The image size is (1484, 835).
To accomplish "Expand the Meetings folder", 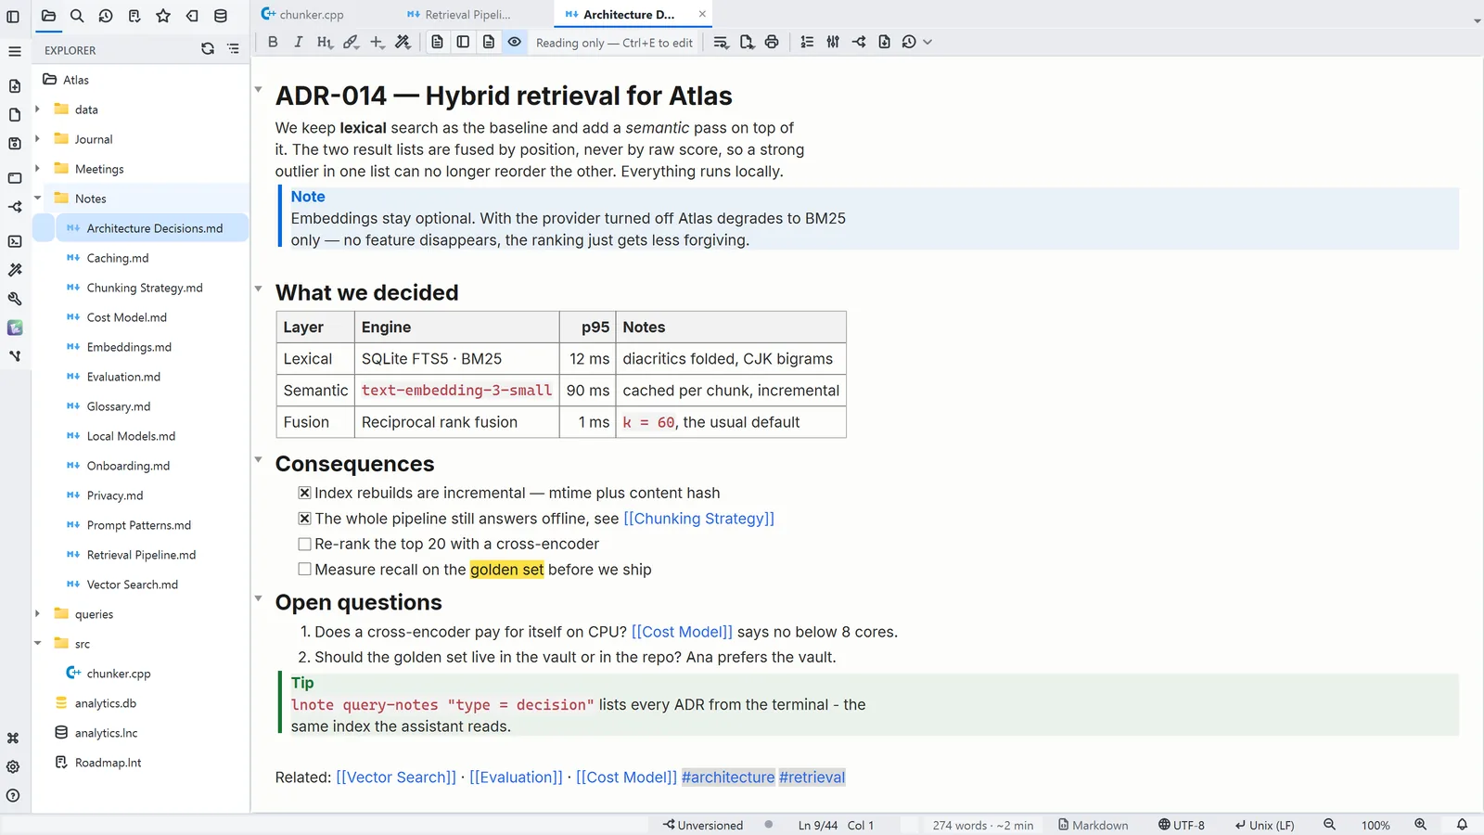I will pyautogui.click(x=37, y=169).
